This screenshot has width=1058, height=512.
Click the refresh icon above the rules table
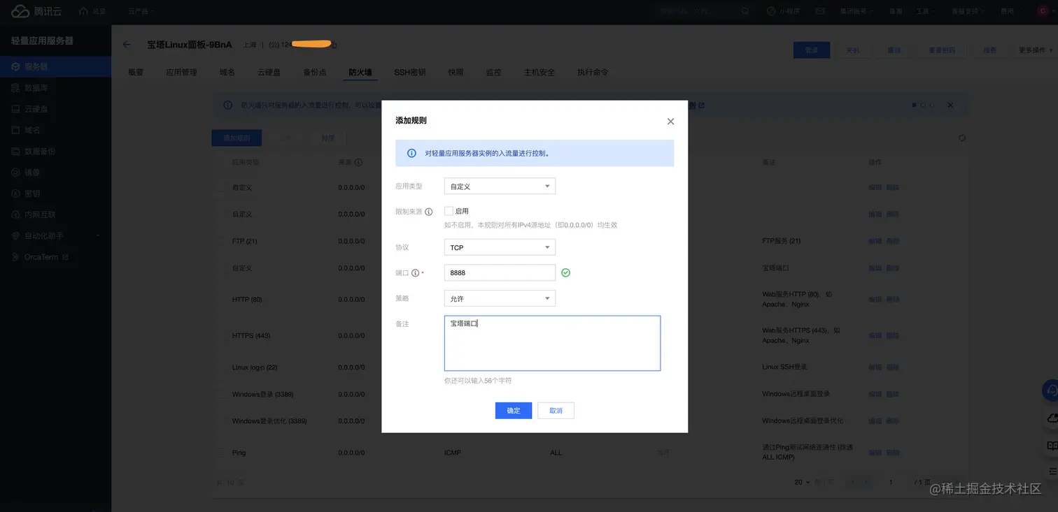[961, 138]
